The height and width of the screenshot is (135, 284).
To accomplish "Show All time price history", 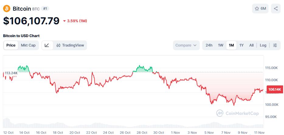I will [251, 45].
